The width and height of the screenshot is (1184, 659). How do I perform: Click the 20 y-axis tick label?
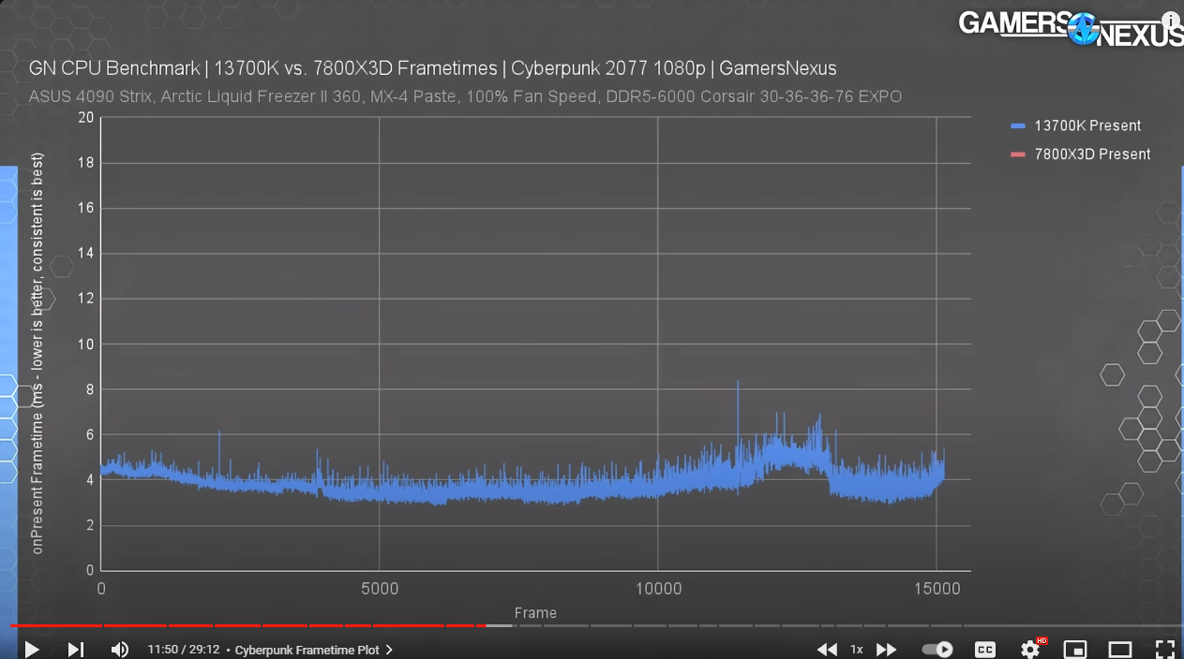(86, 118)
